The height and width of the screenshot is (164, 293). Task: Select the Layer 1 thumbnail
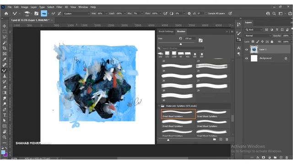coord(254,50)
